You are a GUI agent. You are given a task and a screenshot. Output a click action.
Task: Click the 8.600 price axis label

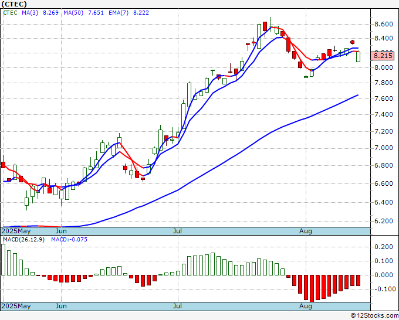[x=384, y=25]
